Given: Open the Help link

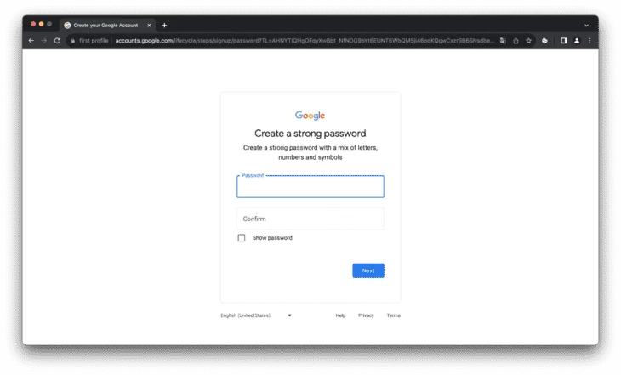Looking at the screenshot, I should (340, 315).
